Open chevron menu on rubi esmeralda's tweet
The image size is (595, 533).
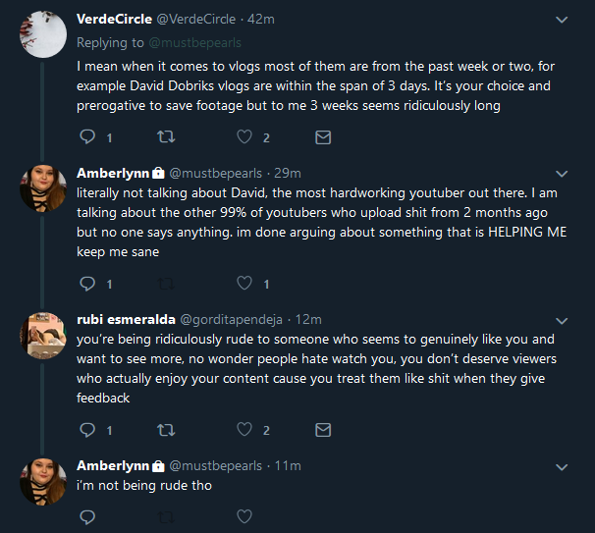point(562,321)
